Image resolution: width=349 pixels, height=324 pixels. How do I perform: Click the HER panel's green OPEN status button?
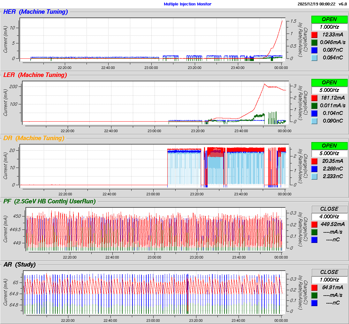pos(329,19)
